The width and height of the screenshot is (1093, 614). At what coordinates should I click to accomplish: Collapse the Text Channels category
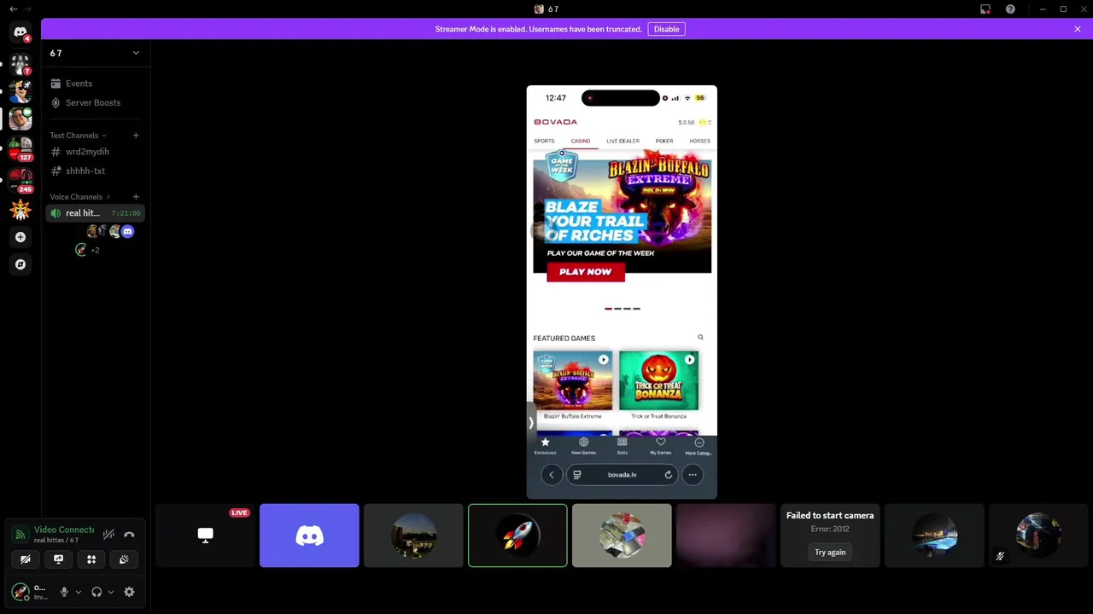[77, 136]
